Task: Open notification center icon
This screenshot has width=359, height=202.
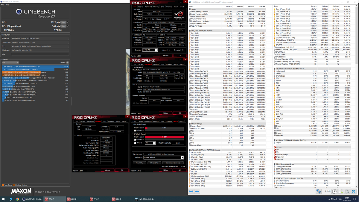Action: (354, 199)
